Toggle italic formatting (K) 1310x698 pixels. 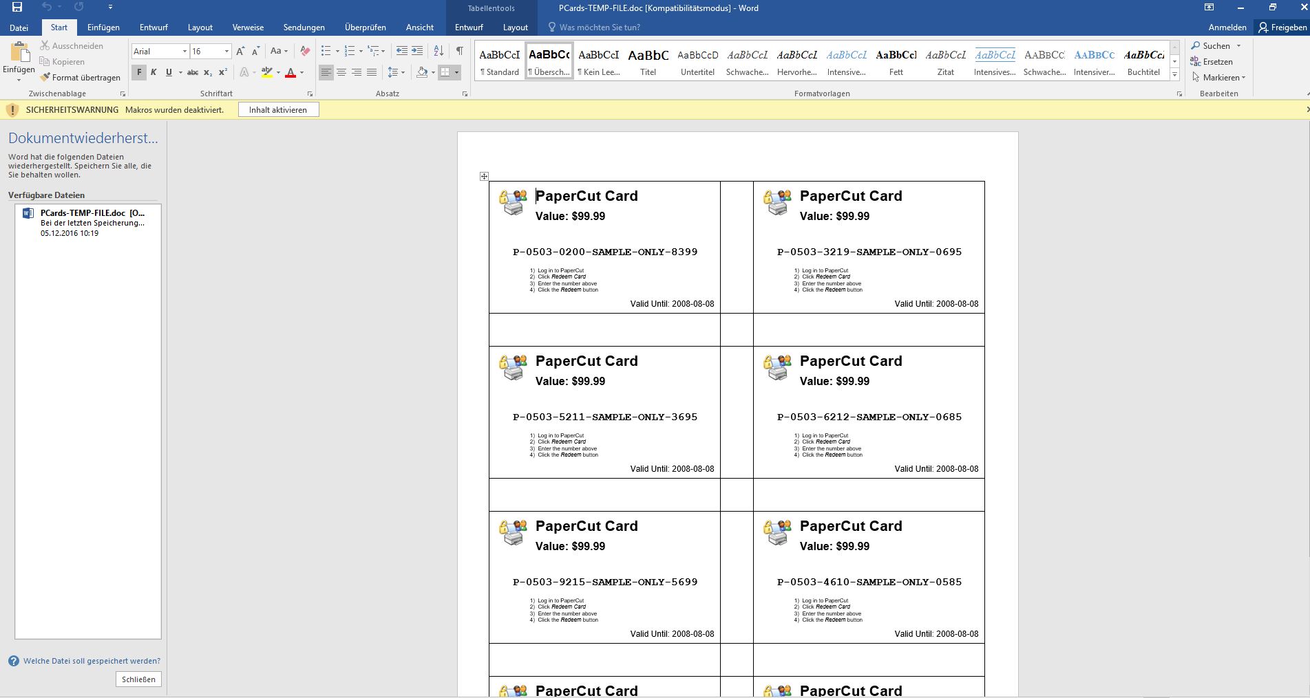point(154,72)
